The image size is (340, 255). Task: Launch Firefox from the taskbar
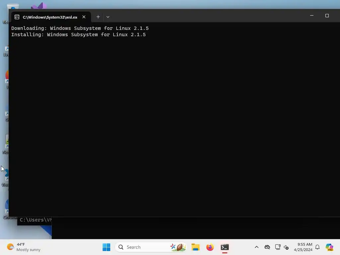210,247
